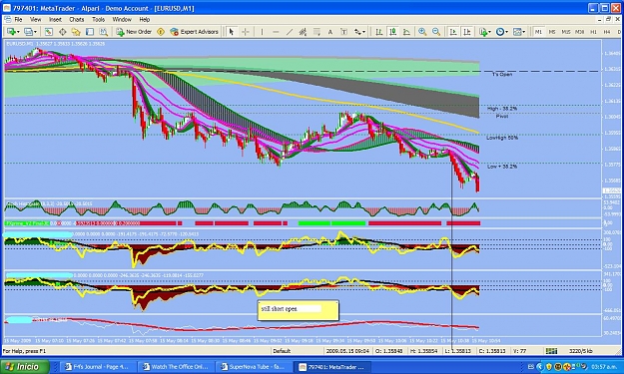Toggle Chart Shift

click(x=467, y=32)
